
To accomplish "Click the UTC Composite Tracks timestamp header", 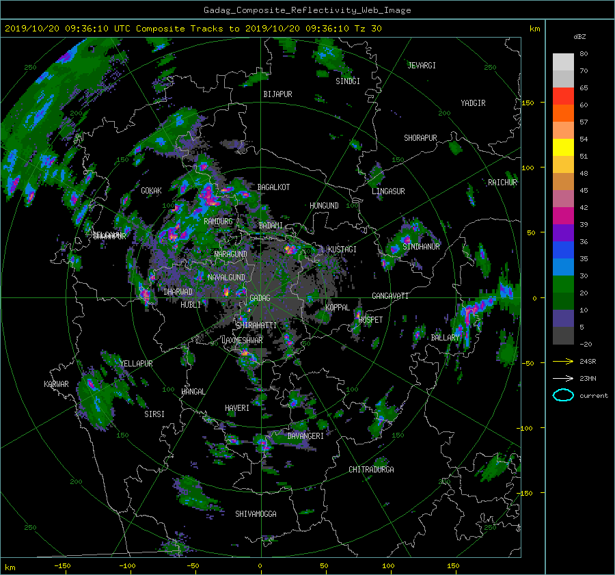I will (x=193, y=29).
